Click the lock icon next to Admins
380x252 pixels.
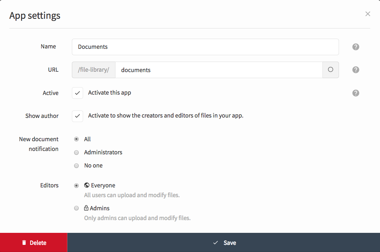coord(86,208)
